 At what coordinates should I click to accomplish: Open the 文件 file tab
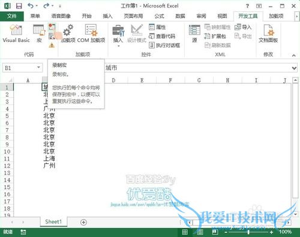click(x=12, y=16)
